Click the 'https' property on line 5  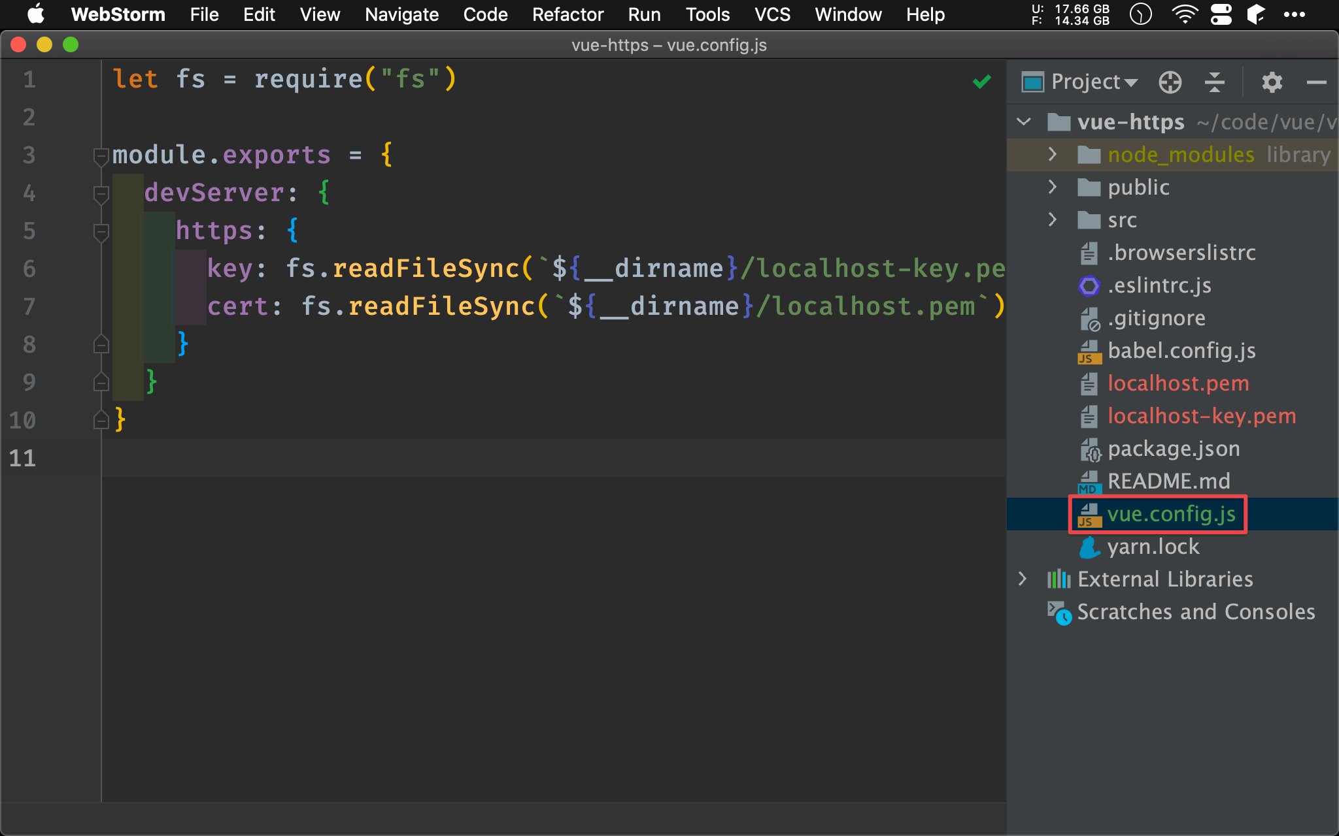[x=214, y=231]
